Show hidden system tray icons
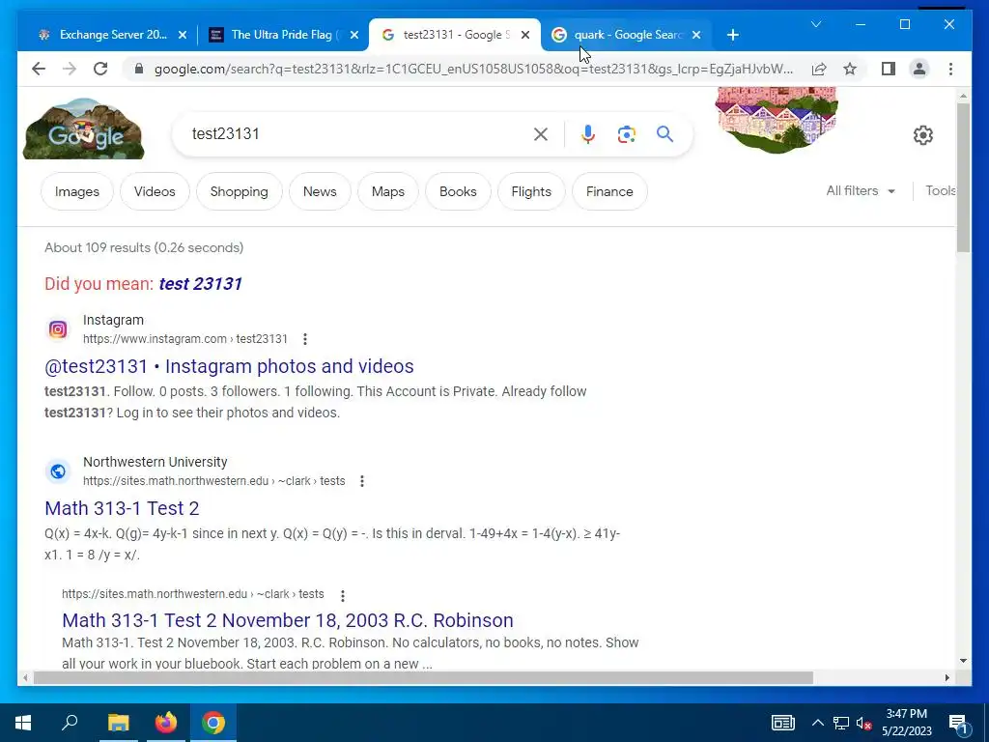The height and width of the screenshot is (742, 989). 817,723
